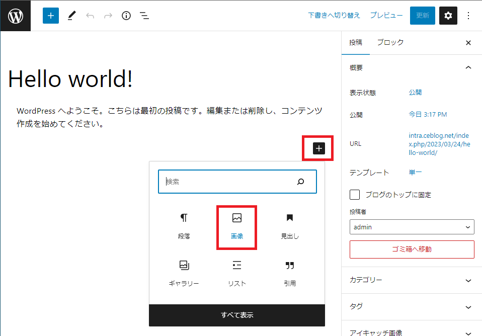
Task: Click the プレビュー button
Action: [x=386, y=16]
